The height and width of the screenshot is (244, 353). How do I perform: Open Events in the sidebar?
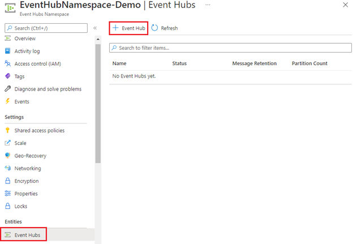(x=22, y=101)
